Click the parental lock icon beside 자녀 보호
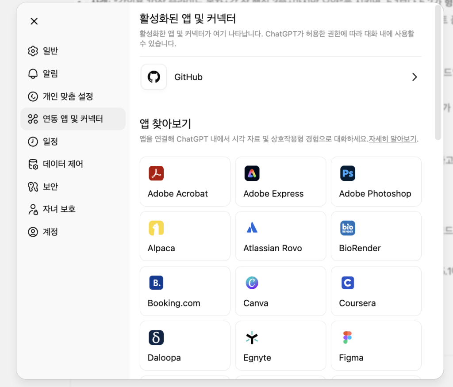Viewport: 453px width, 387px height. (33, 209)
